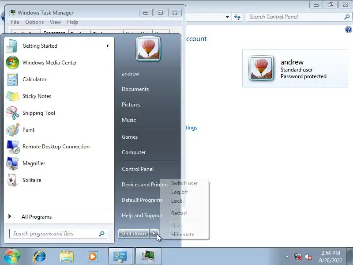Screen dimensions: 353x265
Task: Open Computer from Start menu
Action: (x=134, y=152)
